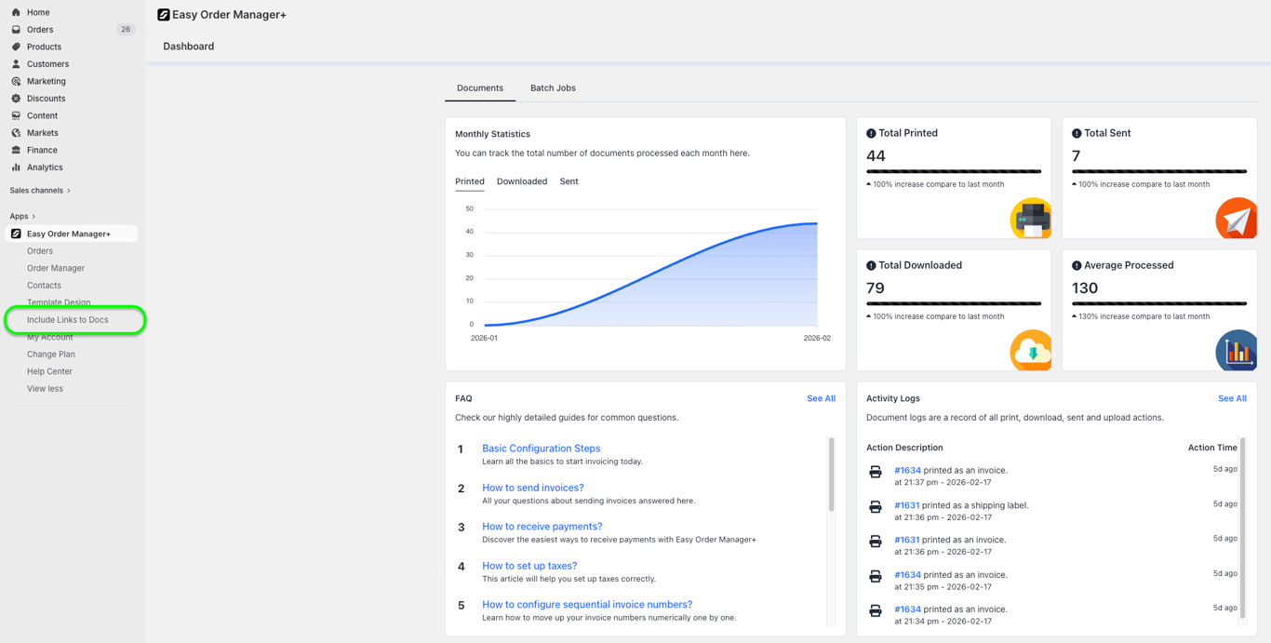Click the cloud download icon
This screenshot has height=643, width=1271.
pos(1031,351)
